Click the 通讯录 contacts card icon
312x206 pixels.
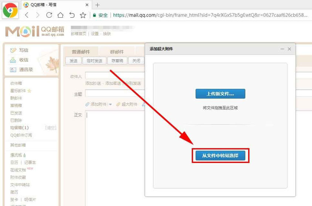pyautogui.click(x=13, y=70)
